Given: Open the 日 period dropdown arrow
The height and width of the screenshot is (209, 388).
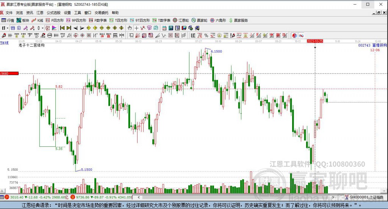Looking at the screenshot, I should 8,28.
